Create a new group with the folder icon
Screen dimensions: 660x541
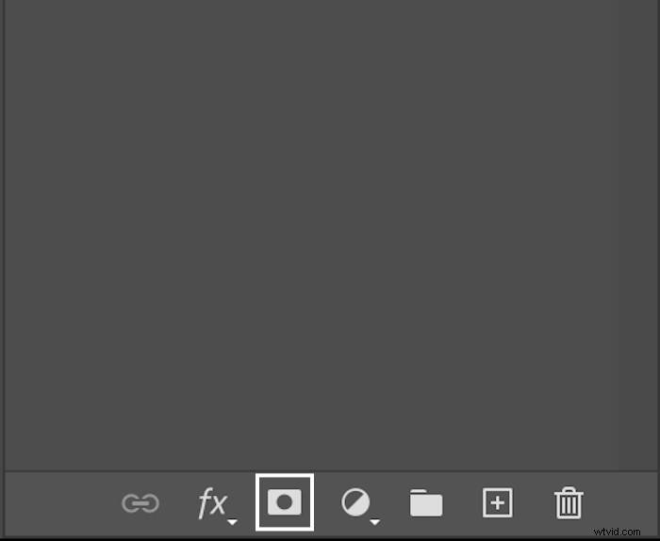coord(426,502)
